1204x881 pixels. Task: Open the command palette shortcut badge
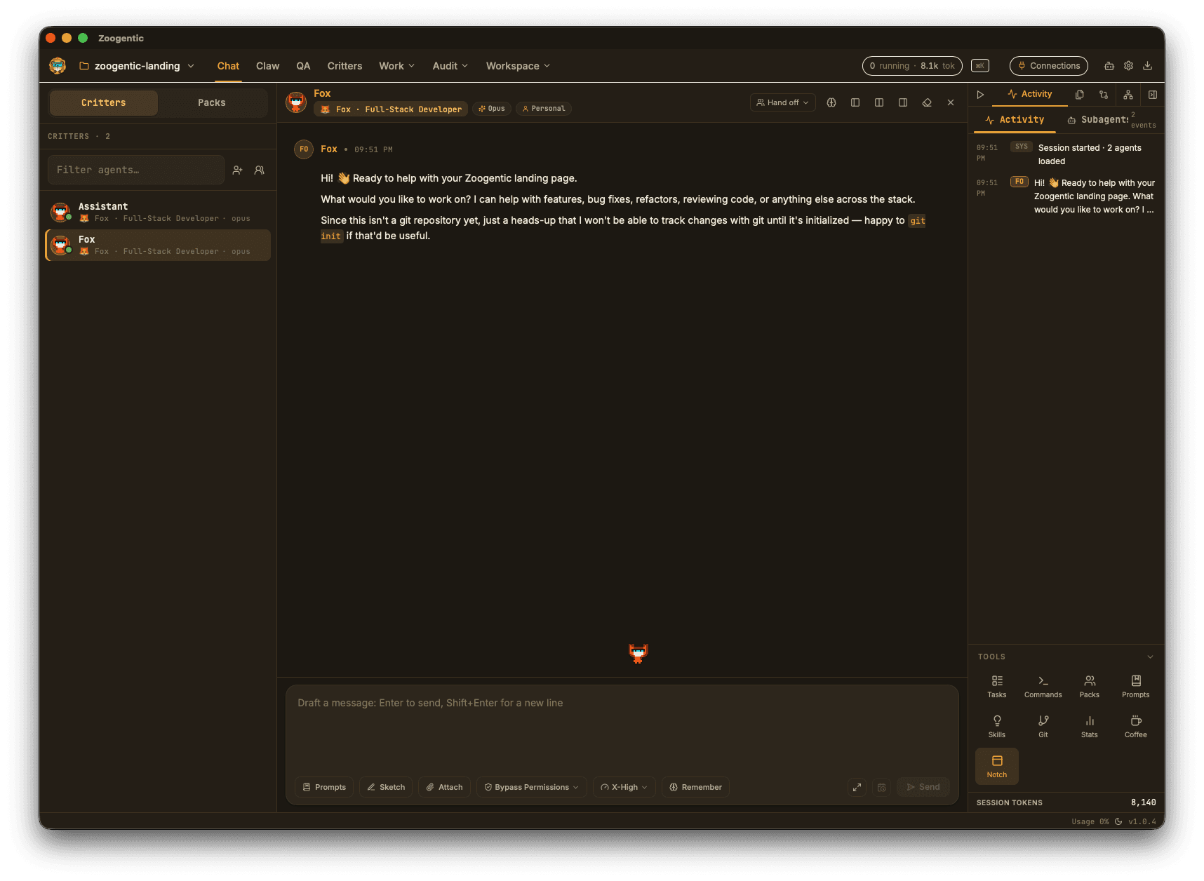coord(980,66)
